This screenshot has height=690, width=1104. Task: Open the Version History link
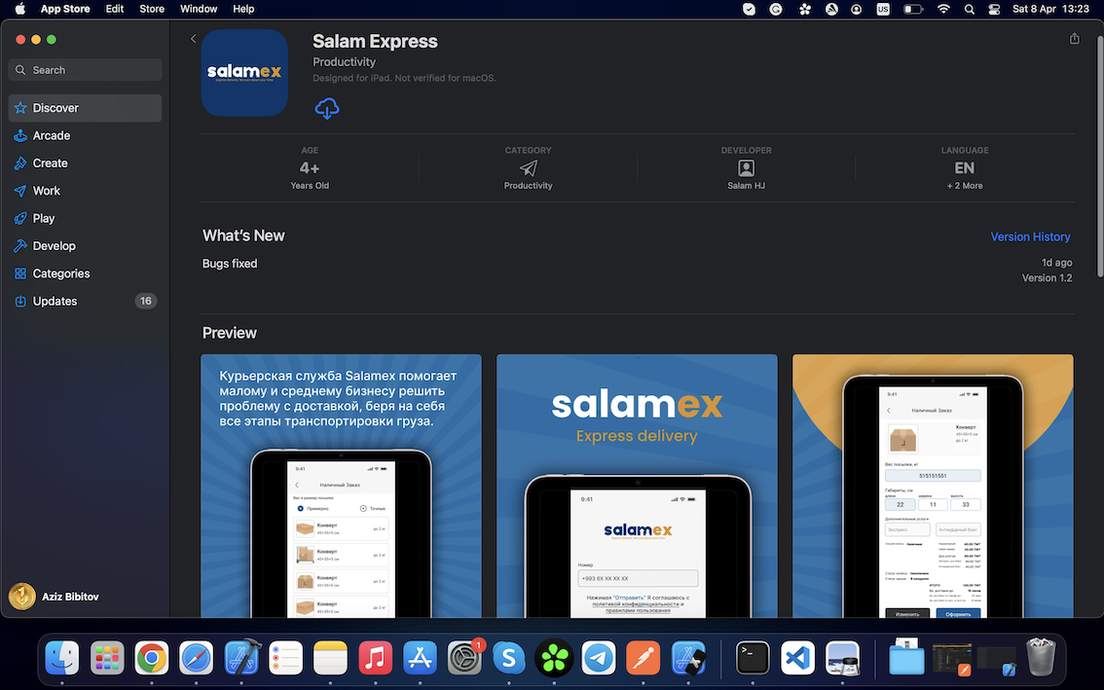pyautogui.click(x=1030, y=236)
